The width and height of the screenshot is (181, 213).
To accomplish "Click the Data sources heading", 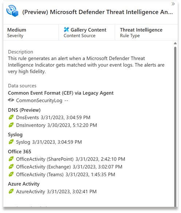I will (22, 86).
